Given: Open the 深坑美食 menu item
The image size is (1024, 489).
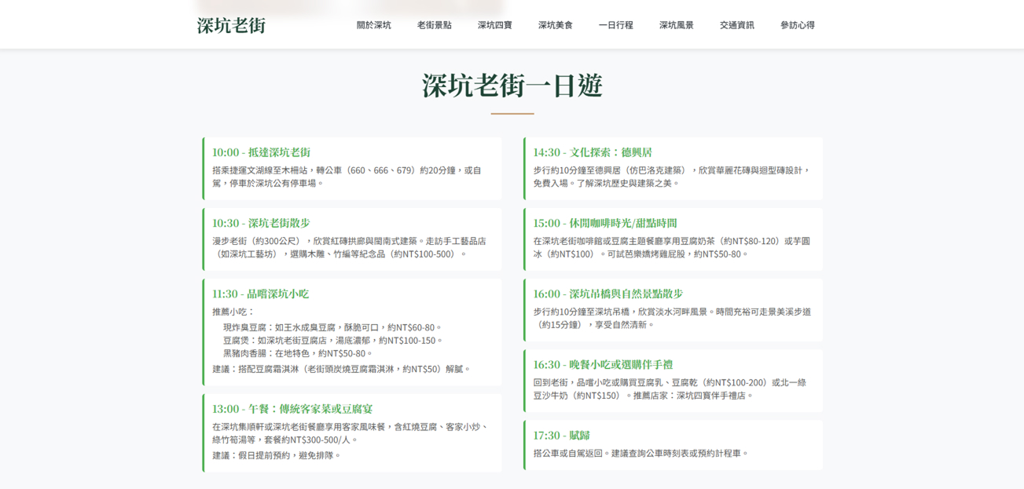Looking at the screenshot, I should [x=555, y=25].
